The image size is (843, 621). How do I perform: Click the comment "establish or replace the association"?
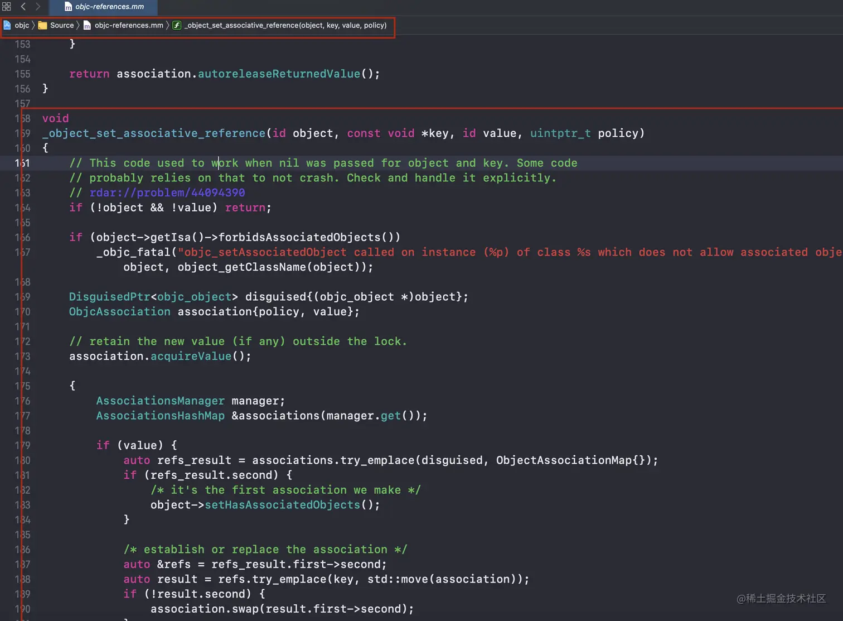(x=265, y=550)
